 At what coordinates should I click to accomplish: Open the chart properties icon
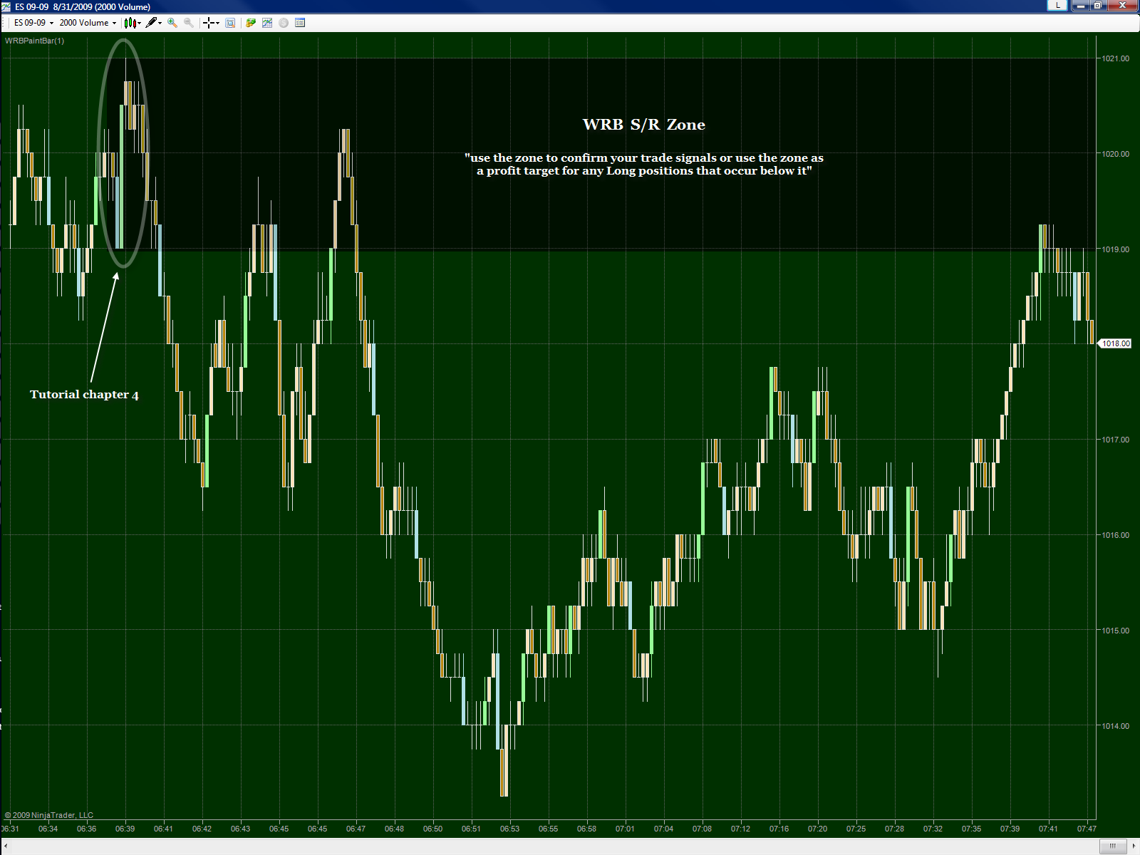pyautogui.click(x=300, y=23)
